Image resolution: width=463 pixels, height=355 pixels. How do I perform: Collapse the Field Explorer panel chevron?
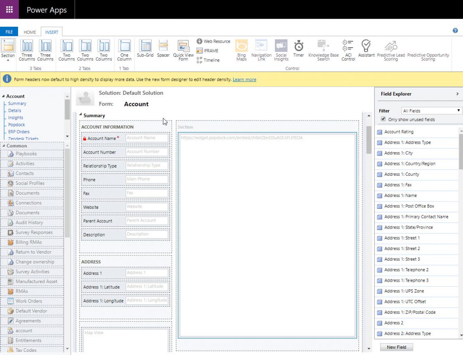click(x=457, y=94)
